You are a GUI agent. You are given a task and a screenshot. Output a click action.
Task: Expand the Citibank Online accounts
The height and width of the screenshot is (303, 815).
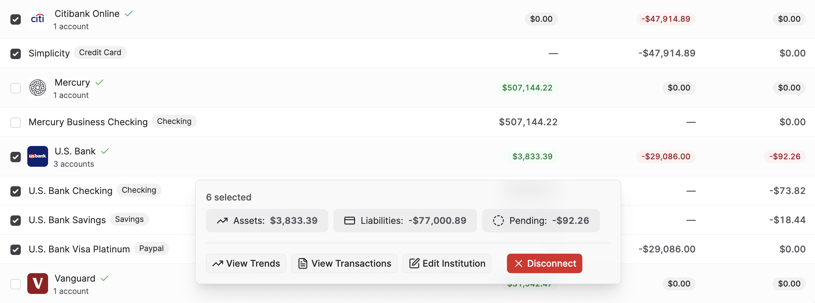(87, 14)
